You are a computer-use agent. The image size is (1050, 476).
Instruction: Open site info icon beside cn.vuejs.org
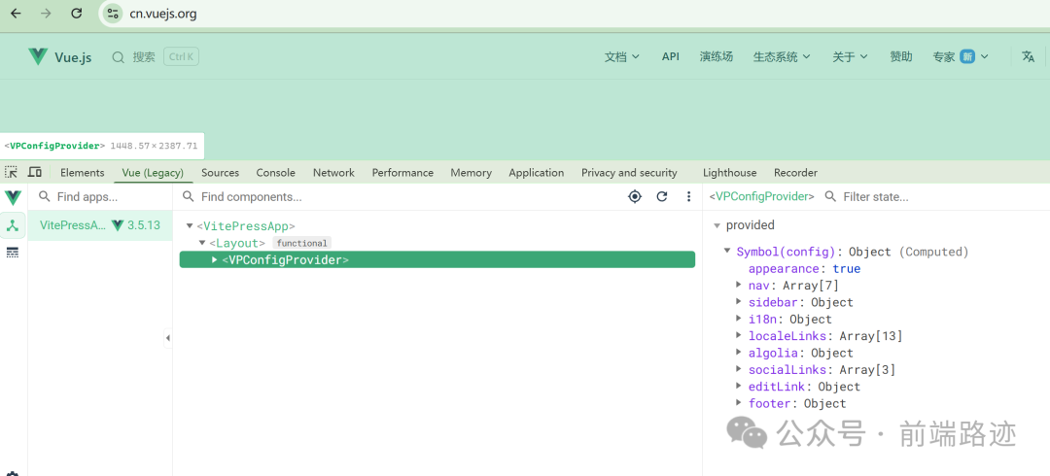click(x=113, y=14)
